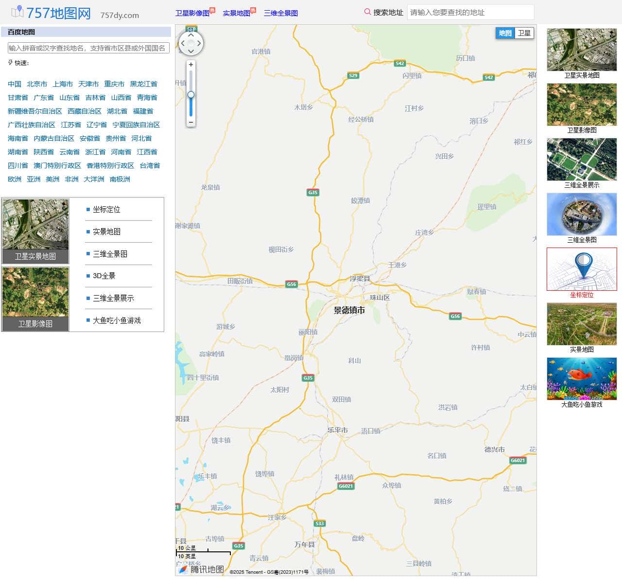Open the 卫星实景地图 thumbnail in left panel
The height and width of the screenshot is (580, 622).
tap(35, 231)
